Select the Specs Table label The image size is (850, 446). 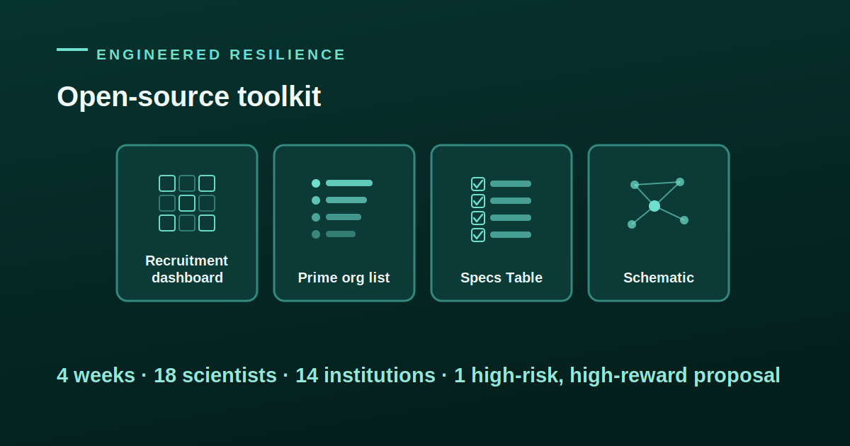click(x=501, y=278)
